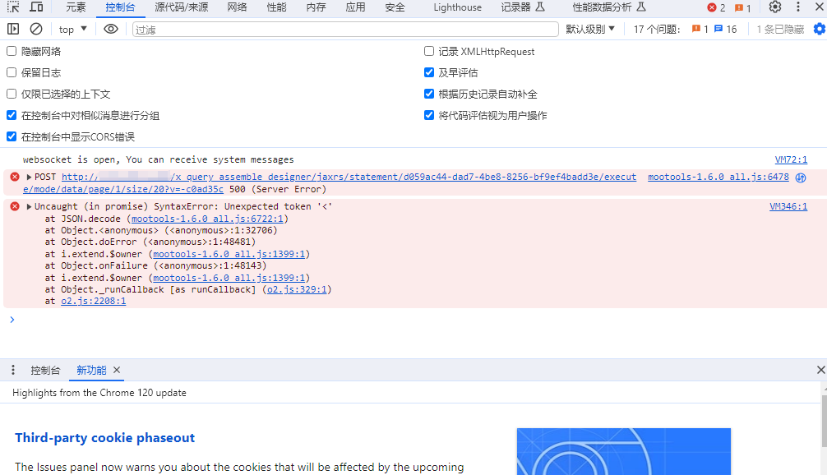
Task: Expand the POST error message triangle
Action: pos(30,177)
